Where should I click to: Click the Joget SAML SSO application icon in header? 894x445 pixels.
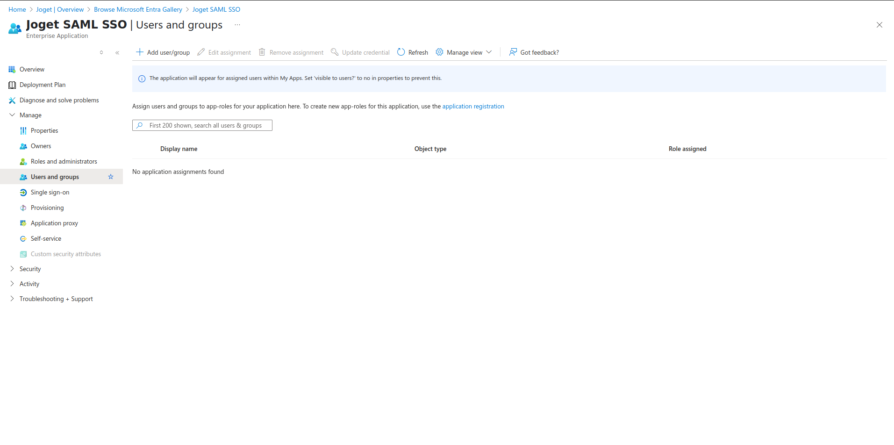point(15,29)
